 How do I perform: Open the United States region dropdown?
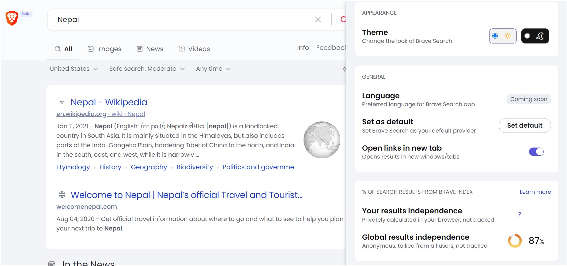74,69
